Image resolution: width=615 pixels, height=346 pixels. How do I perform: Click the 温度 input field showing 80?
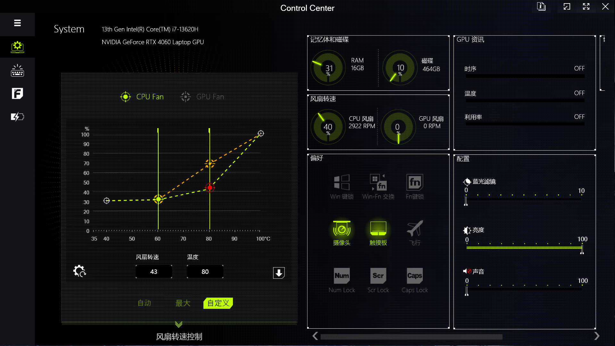pyautogui.click(x=205, y=272)
